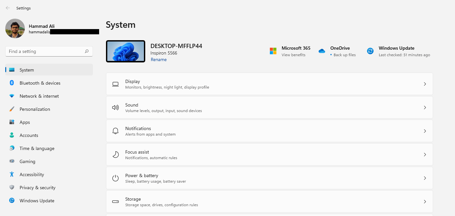The height and width of the screenshot is (216, 455).
Task: Click the Hammad Ali account name
Action: (x=42, y=26)
